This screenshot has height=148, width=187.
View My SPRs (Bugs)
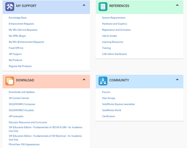pos(17,36)
